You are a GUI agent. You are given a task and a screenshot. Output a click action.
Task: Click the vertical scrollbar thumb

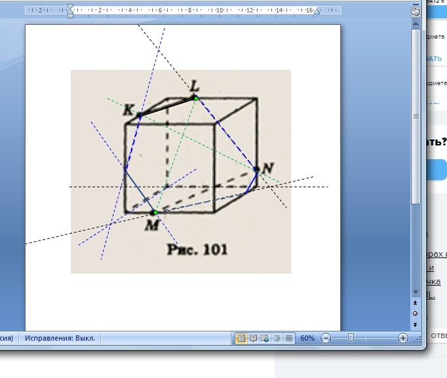pos(415,116)
